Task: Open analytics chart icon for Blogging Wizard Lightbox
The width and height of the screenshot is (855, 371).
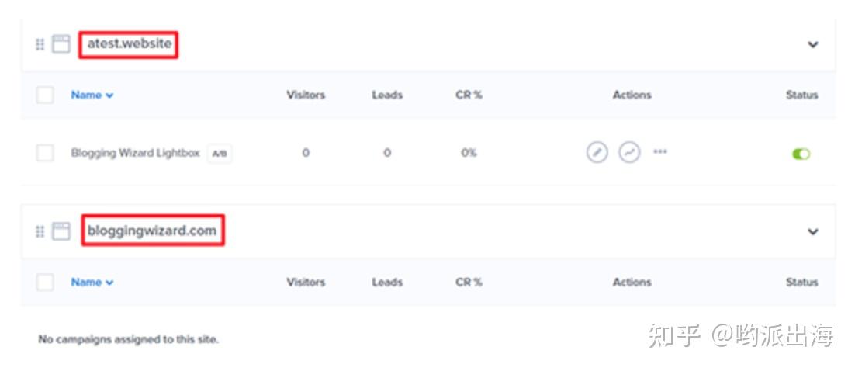Action: [629, 153]
